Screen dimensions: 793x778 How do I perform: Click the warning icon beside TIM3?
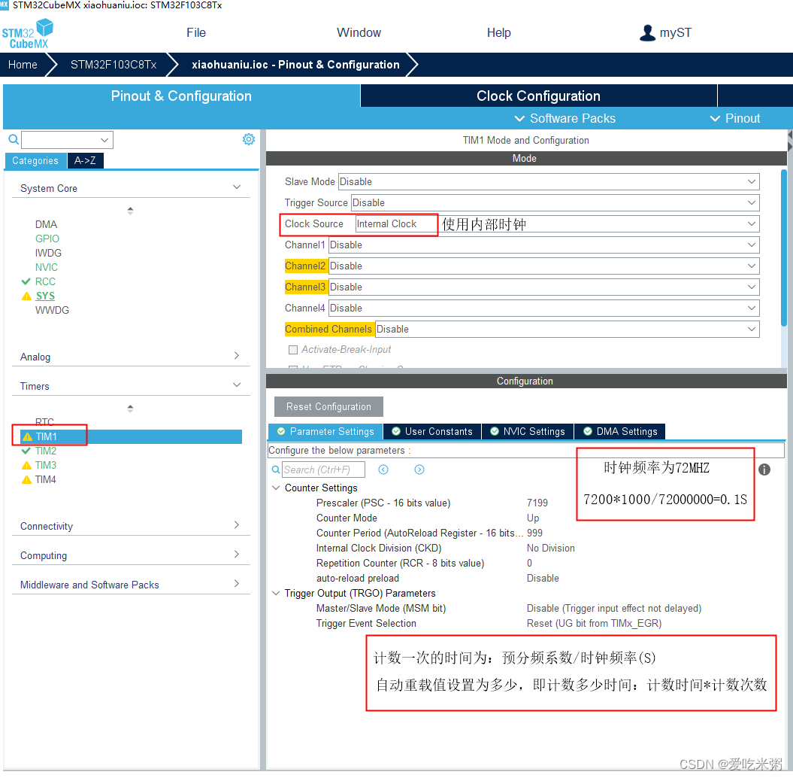[x=27, y=465]
